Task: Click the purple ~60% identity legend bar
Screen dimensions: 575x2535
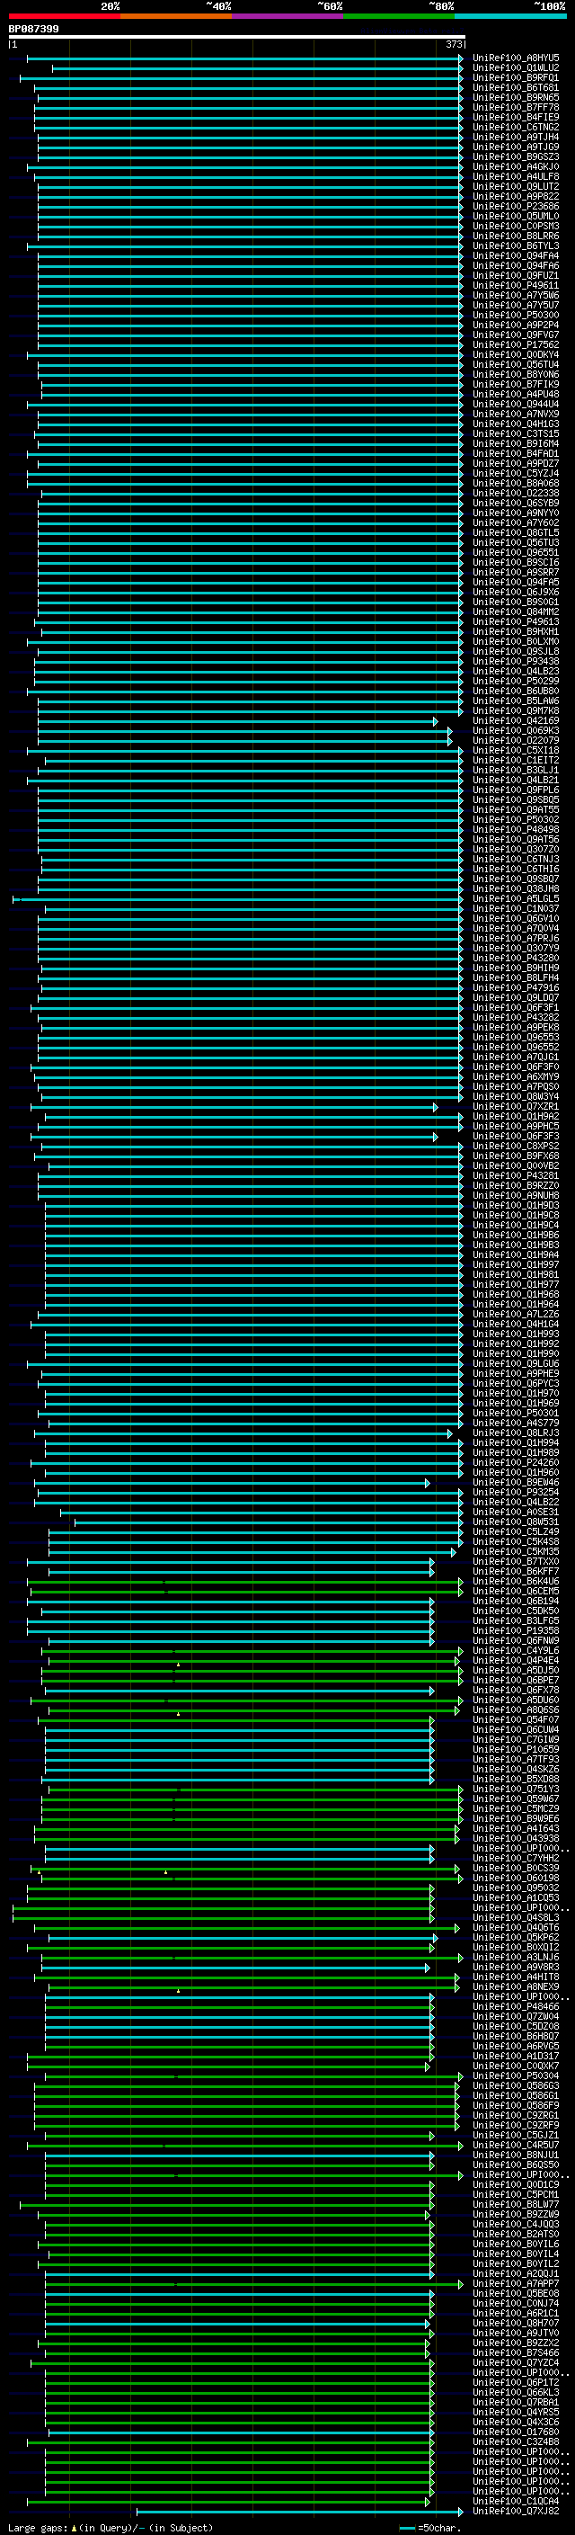Action: 287,16
